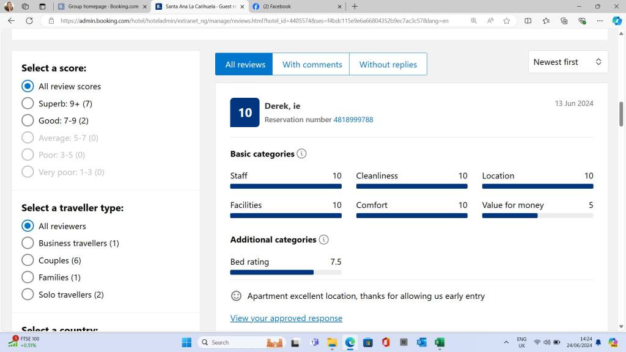Click the Additional categories info icon
This screenshot has width=626, height=352.
(323, 240)
